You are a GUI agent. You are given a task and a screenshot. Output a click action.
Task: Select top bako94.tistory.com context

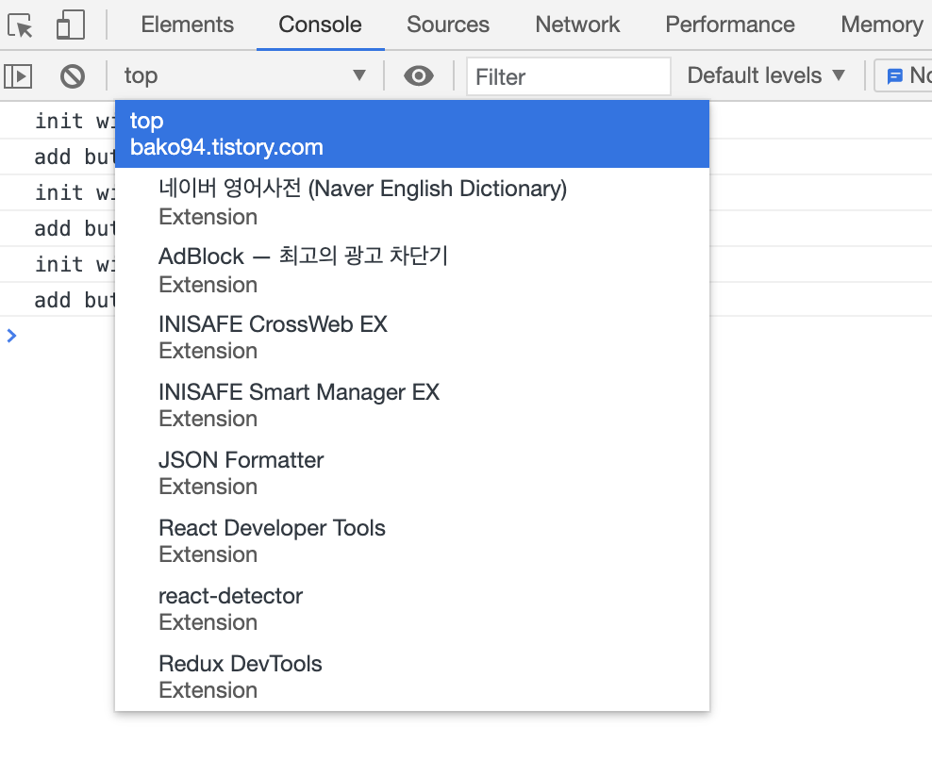click(x=412, y=134)
